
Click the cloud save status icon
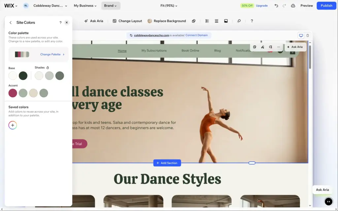pos(293,6)
